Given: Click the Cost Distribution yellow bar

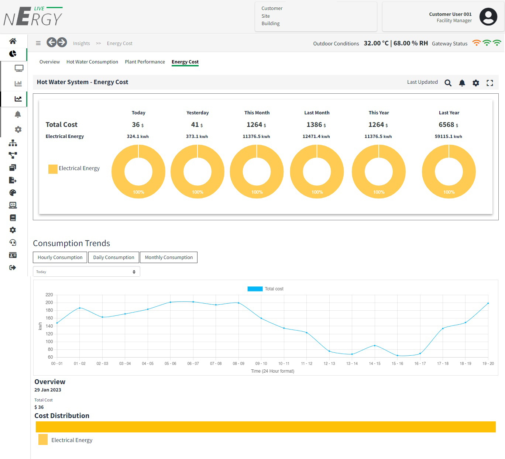Looking at the screenshot, I should (265, 427).
